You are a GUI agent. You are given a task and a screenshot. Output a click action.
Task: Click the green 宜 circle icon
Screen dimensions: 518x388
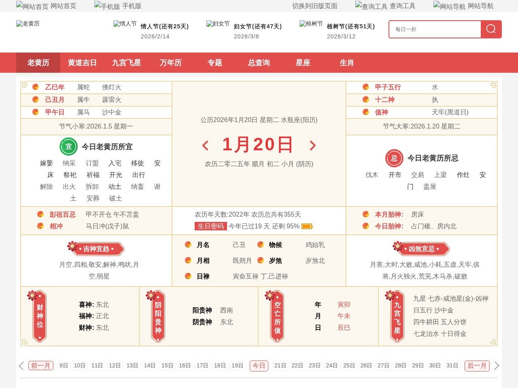click(x=68, y=147)
